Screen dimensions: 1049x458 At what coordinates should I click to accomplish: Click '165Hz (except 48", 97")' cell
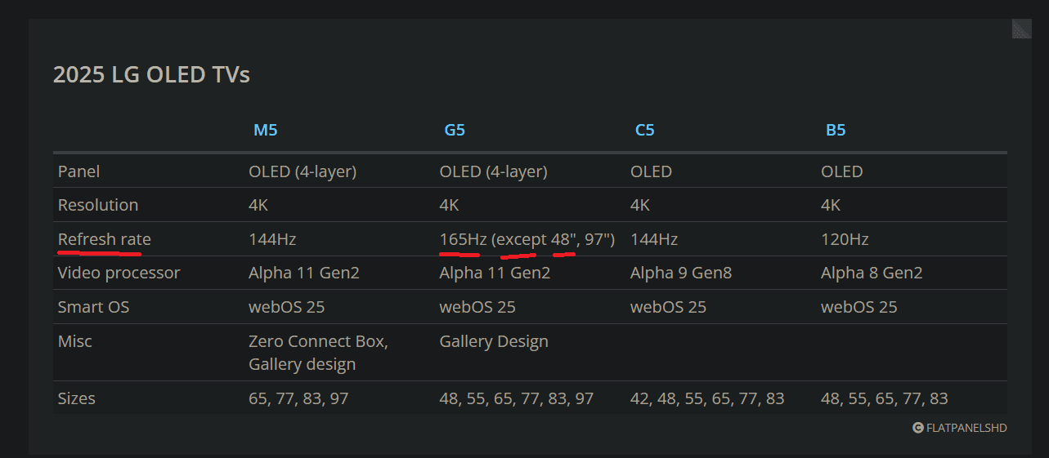click(527, 239)
